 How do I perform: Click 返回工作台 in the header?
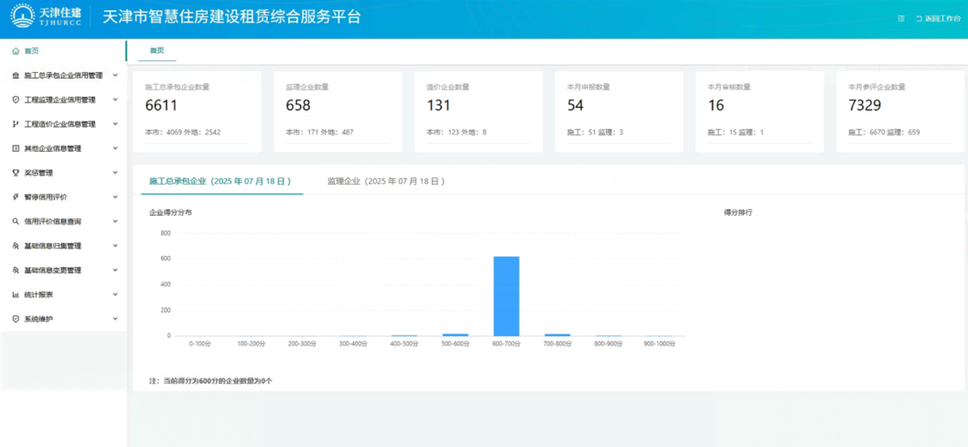(x=938, y=18)
